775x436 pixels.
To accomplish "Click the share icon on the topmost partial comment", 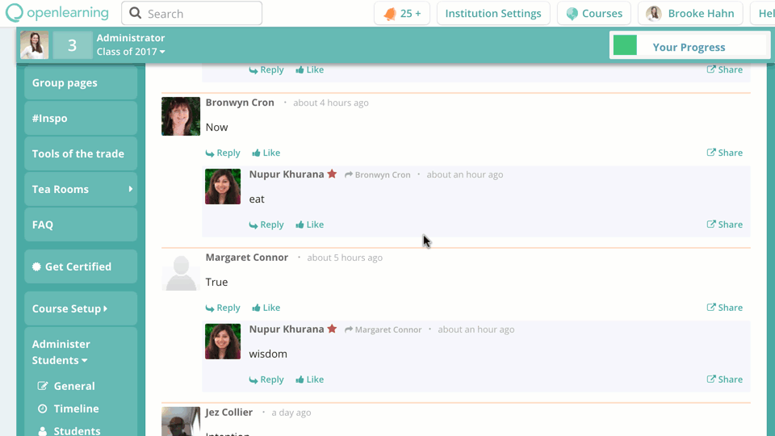I will point(710,69).
